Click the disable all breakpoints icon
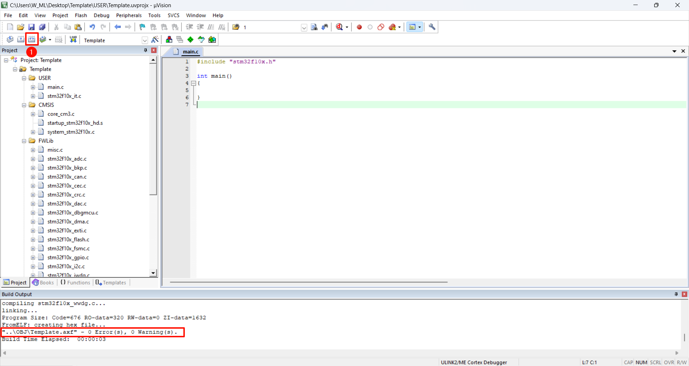This screenshot has width=689, height=366. click(x=381, y=27)
